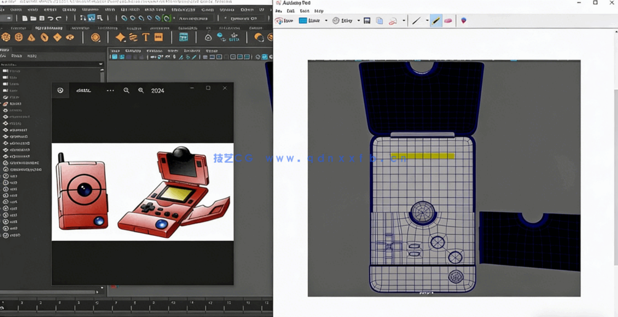Click the undo arrow in Maya toolbar
Viewport: 618px width, 317px height.
(x=50, y=18)
